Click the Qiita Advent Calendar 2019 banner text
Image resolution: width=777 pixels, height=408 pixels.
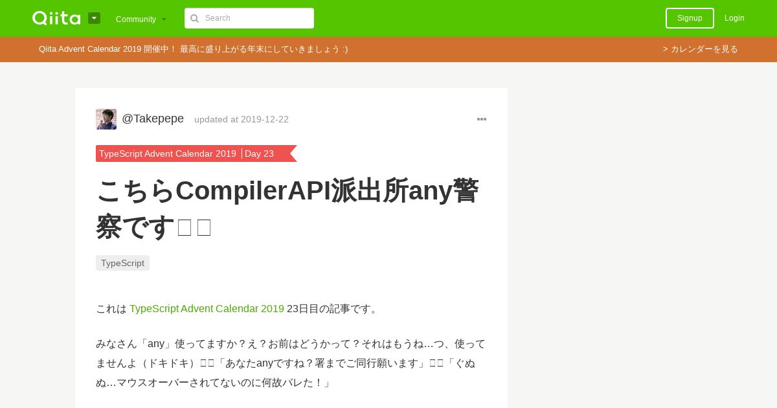(x=194, y=49)
